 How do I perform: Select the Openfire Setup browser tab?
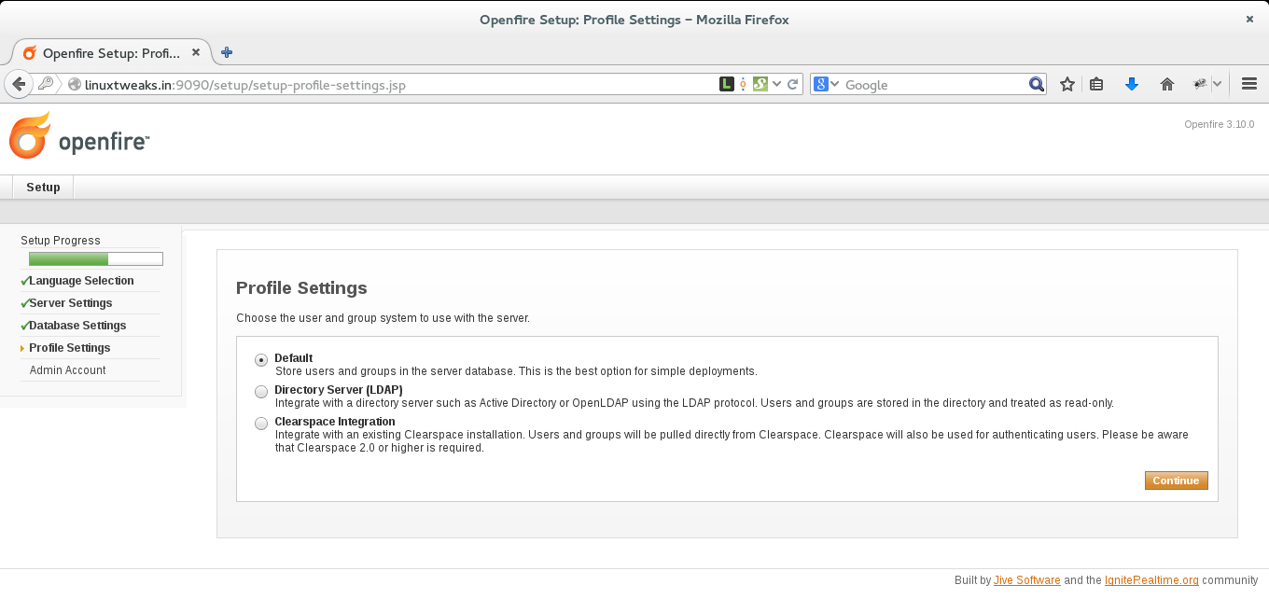point(111,53)
